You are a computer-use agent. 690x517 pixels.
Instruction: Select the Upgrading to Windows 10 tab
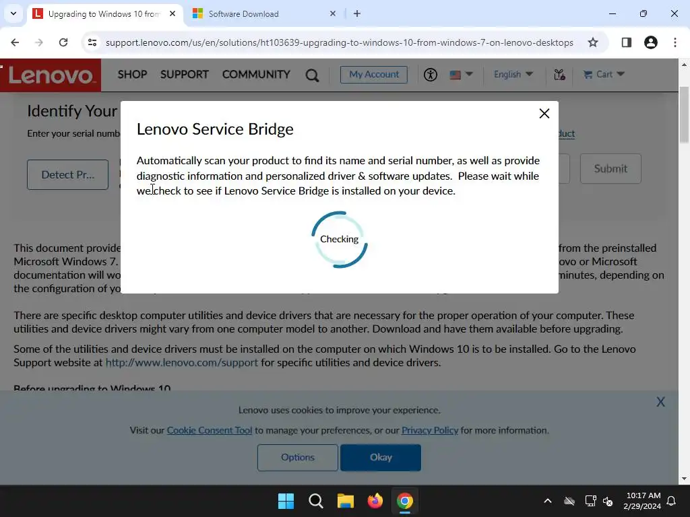pos(104,14)
